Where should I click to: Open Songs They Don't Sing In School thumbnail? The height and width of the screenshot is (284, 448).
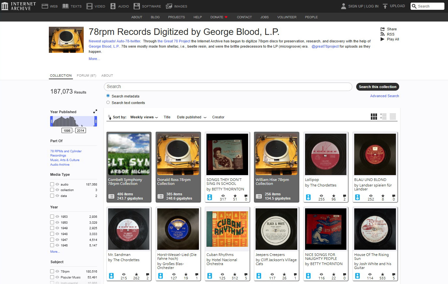[x=227, y=154]
